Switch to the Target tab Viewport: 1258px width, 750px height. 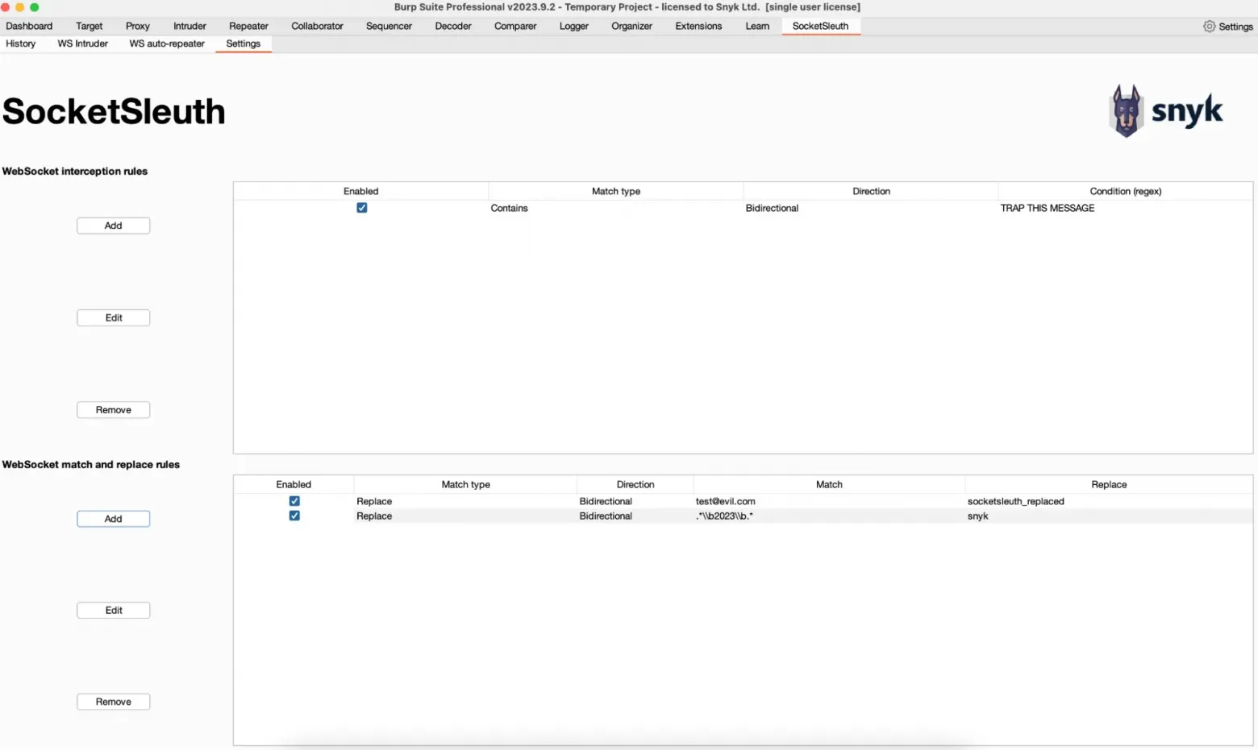pos(89,26)
